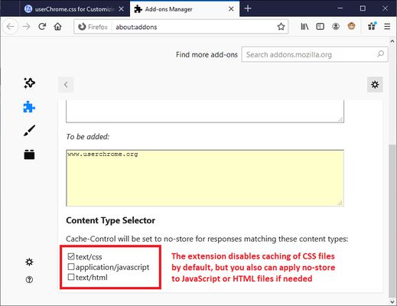Image resolution: width=397 pixels, height=306 pixels.
Task: Open the What's New gift icon
Action: point(372,26)
